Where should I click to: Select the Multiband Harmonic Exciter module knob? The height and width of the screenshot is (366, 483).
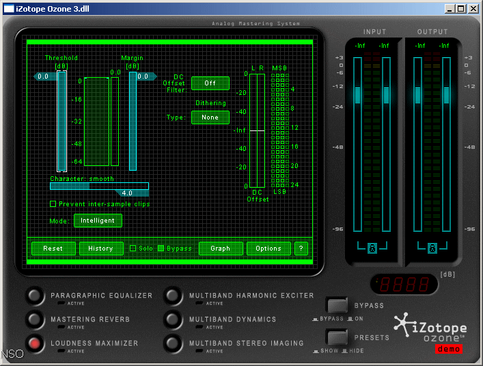coord(173,296)
